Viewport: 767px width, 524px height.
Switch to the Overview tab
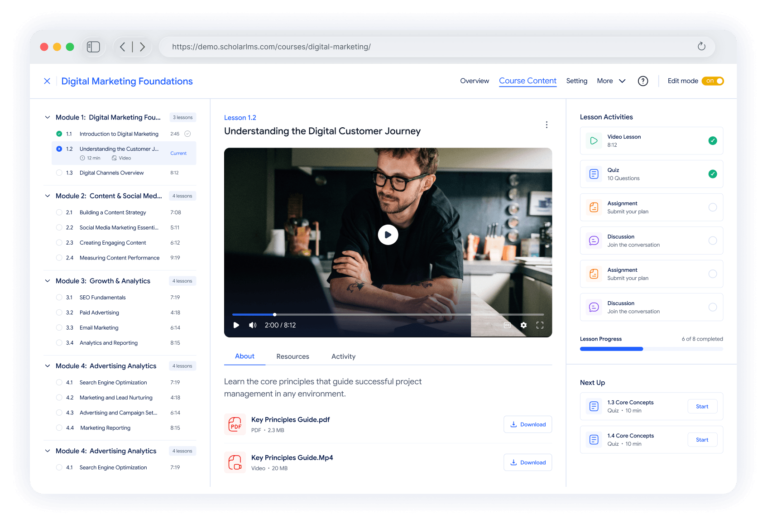475,81
